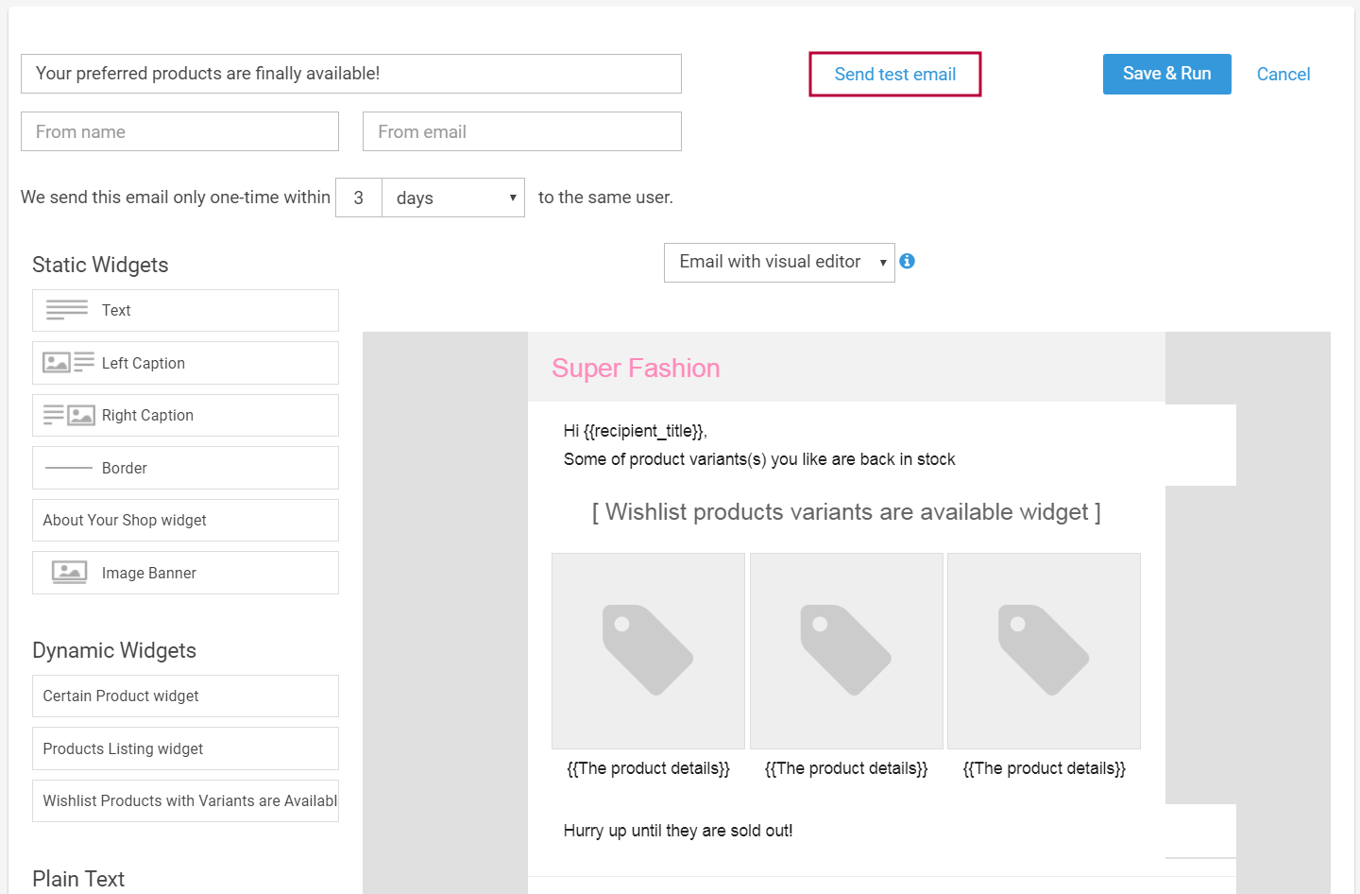Screen dimensions: 1360x894
Task: Select the Products Listing widget
Action: [185, 748]
